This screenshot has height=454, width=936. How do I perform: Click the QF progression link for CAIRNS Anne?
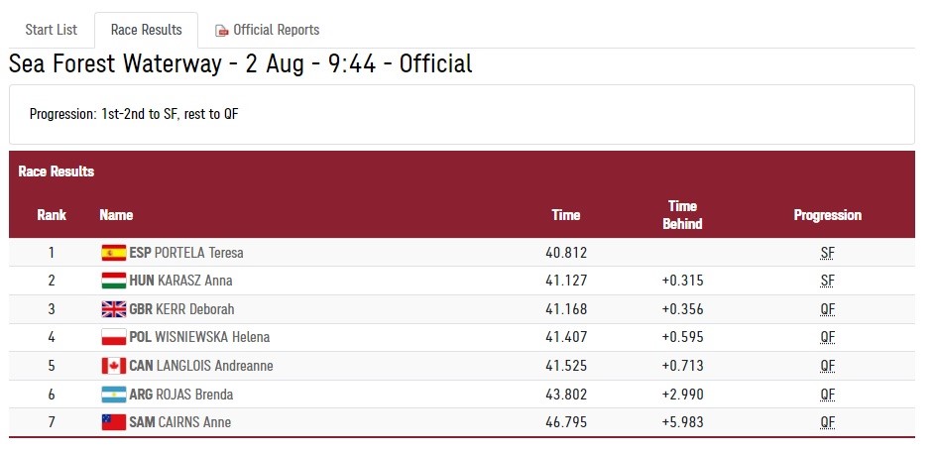click(x=827, y=422)
